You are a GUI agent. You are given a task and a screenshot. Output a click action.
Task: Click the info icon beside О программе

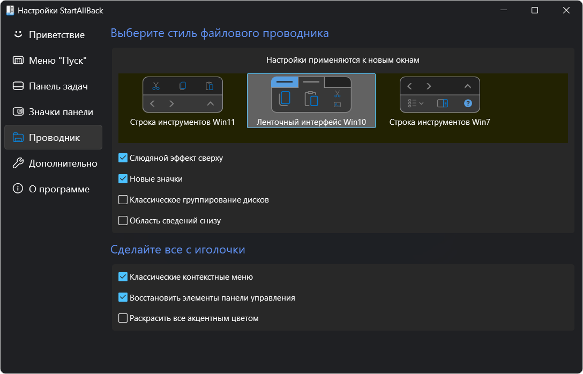(x=18, y=189)
